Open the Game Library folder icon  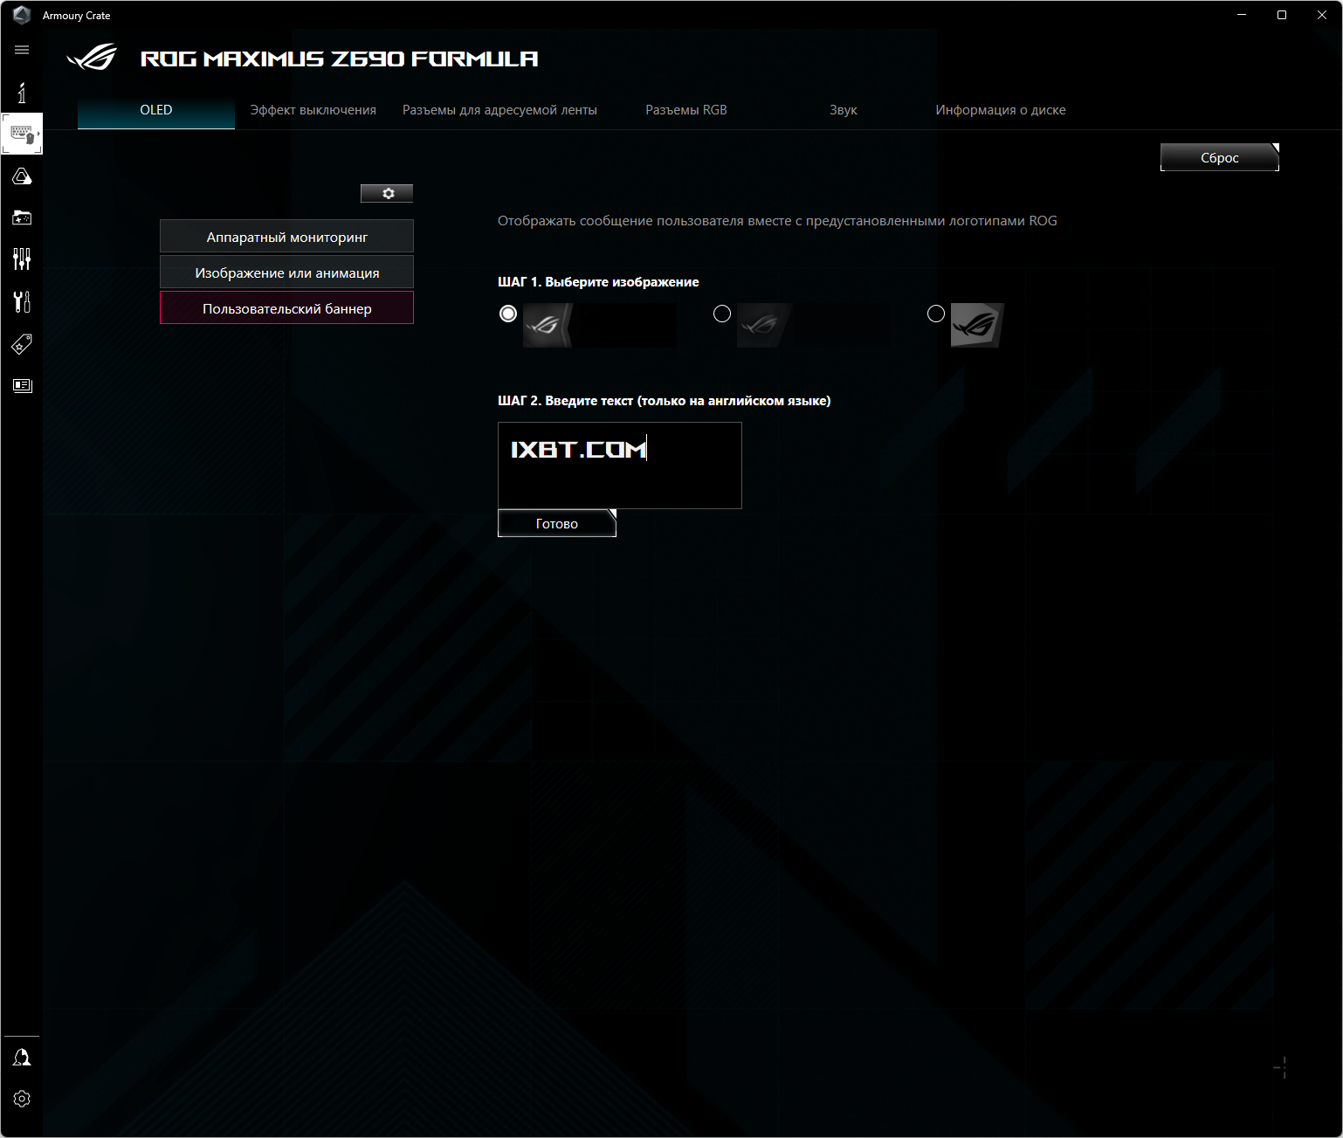[x=22, y=217]
